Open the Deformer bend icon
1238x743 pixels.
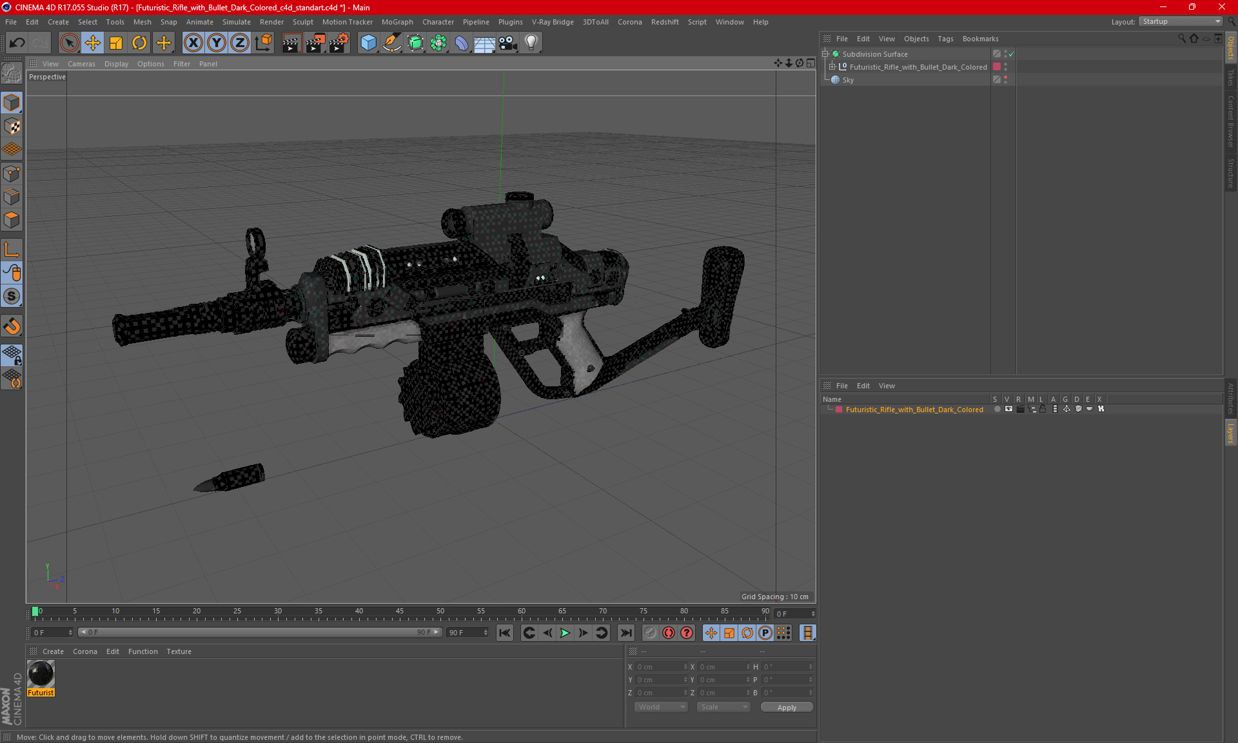point(462,43)
